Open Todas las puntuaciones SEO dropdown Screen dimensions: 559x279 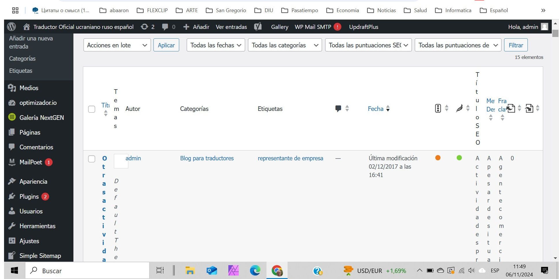coord(368,45)
